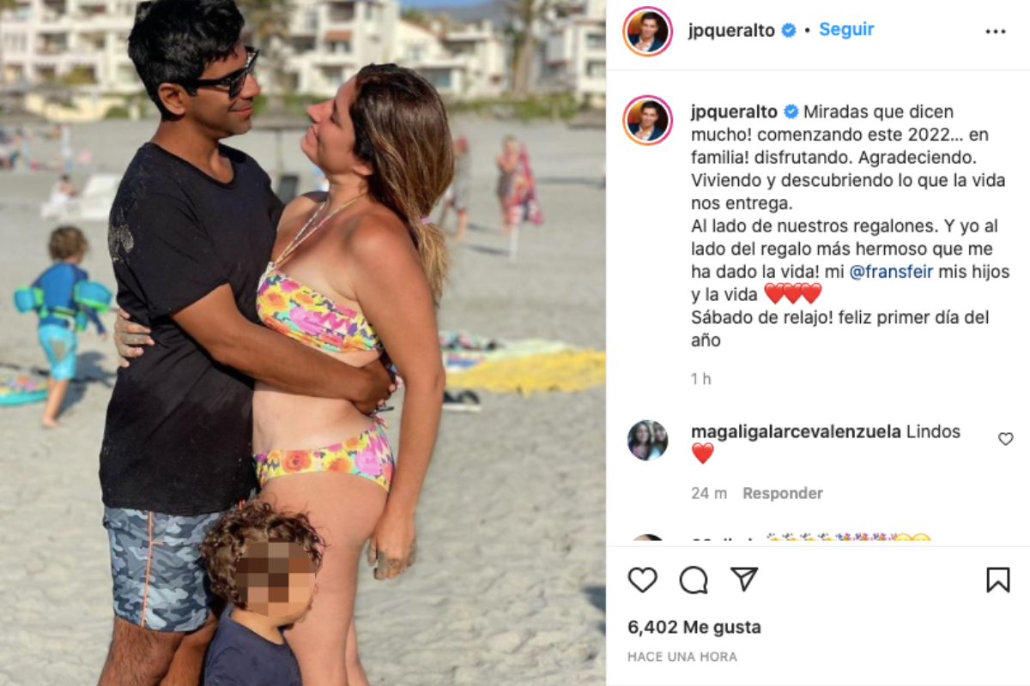View the 6,402 Me gusta likes list

[694, 628]
